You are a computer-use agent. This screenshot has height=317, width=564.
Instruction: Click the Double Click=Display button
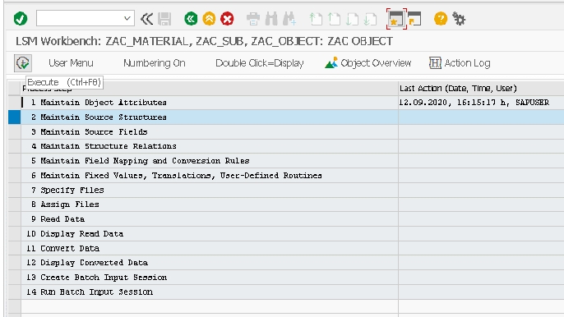click(259, 63)
